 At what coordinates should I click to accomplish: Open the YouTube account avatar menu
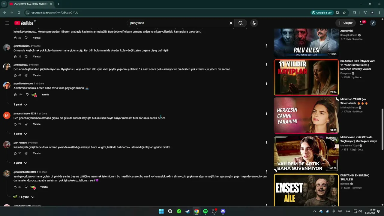(373, 23)
